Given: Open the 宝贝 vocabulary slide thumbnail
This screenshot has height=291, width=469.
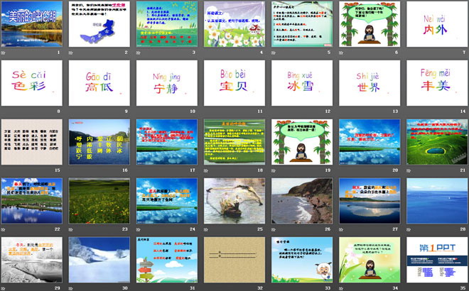Looking at the screenshot, I should (234, 82).
